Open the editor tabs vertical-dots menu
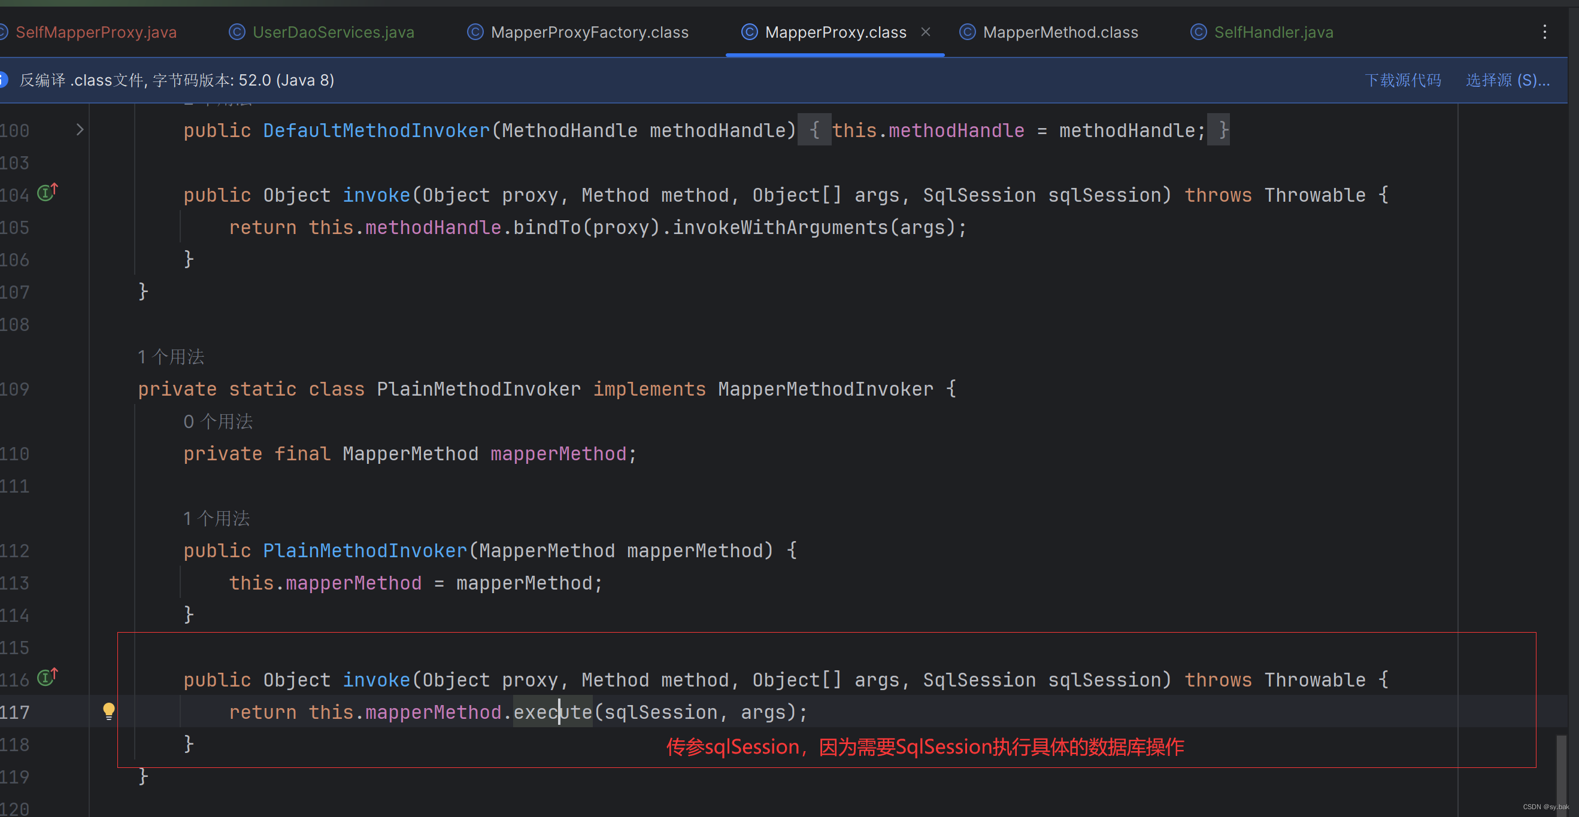 click(1544, 32)
